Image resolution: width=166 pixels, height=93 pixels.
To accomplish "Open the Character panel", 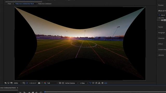I will [x=161, y=38].
